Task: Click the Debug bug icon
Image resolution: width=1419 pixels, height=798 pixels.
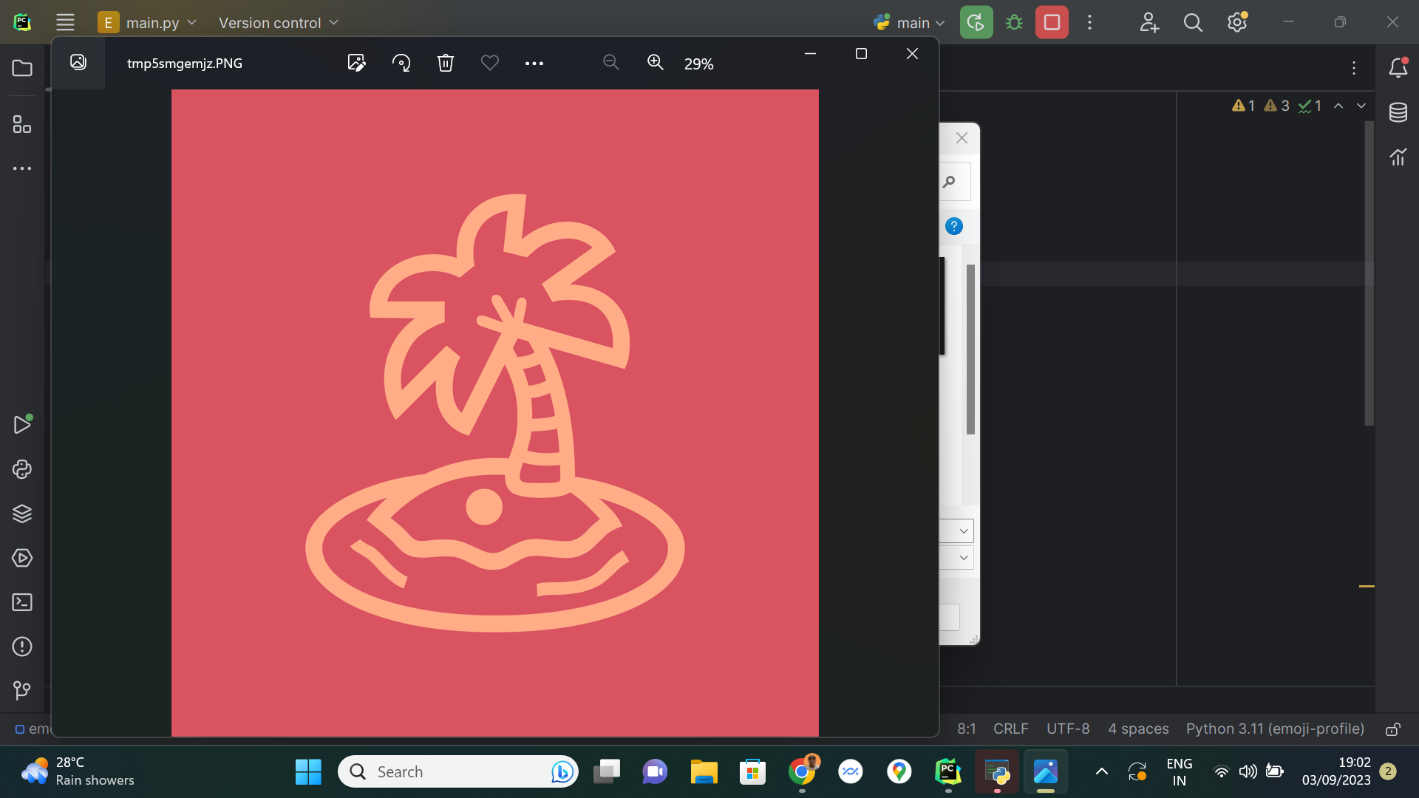Action: [x=1014, y=22]
